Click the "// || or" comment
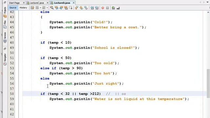210x118 pixels. (116, 94)
